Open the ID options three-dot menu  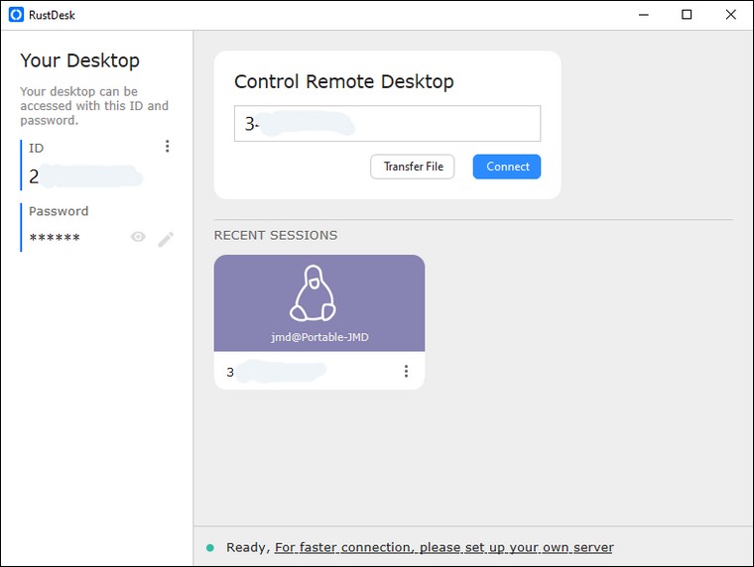[x=167, y=146]
